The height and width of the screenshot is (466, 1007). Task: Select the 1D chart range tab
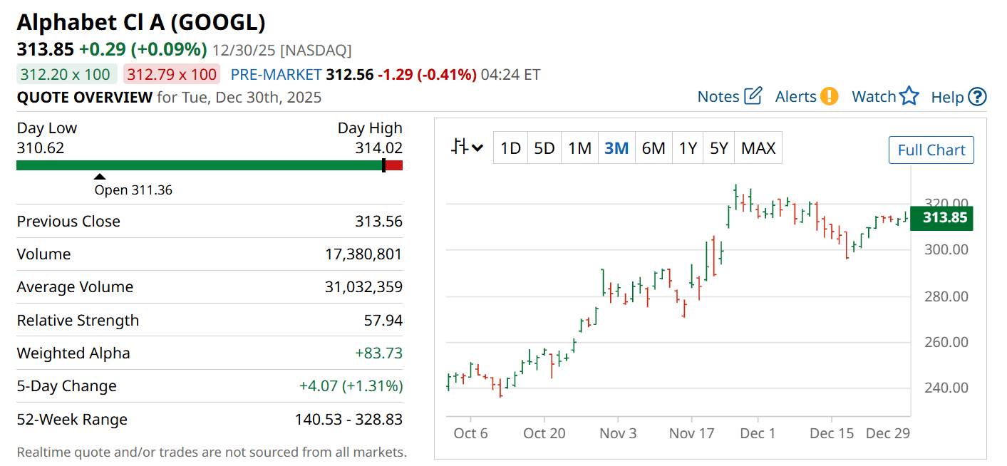(x=510, y=148)
